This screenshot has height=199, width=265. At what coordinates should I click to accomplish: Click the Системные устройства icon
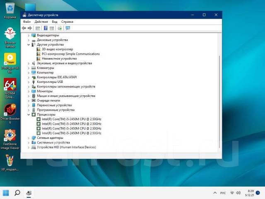click(x=34, y=143)
